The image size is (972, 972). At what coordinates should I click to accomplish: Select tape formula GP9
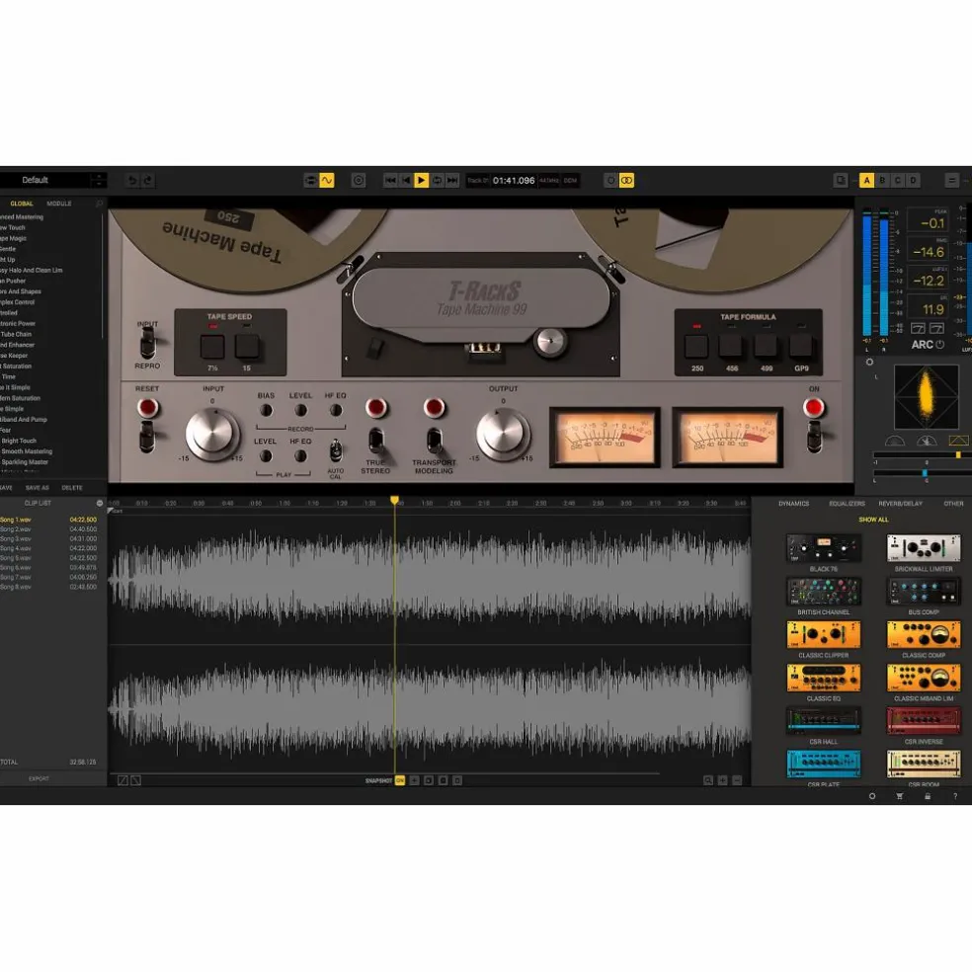pos(801,347)
